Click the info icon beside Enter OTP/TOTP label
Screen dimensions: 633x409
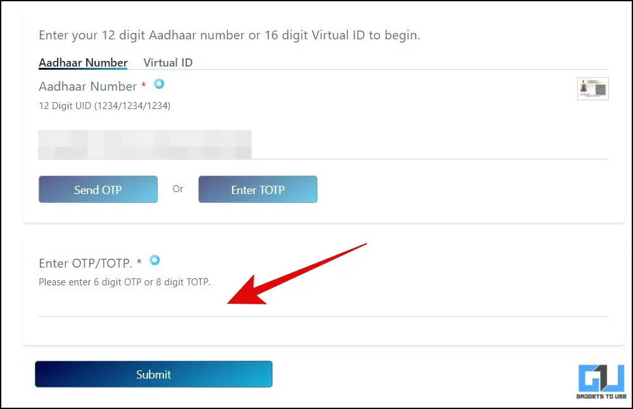(x=155, y=260)
